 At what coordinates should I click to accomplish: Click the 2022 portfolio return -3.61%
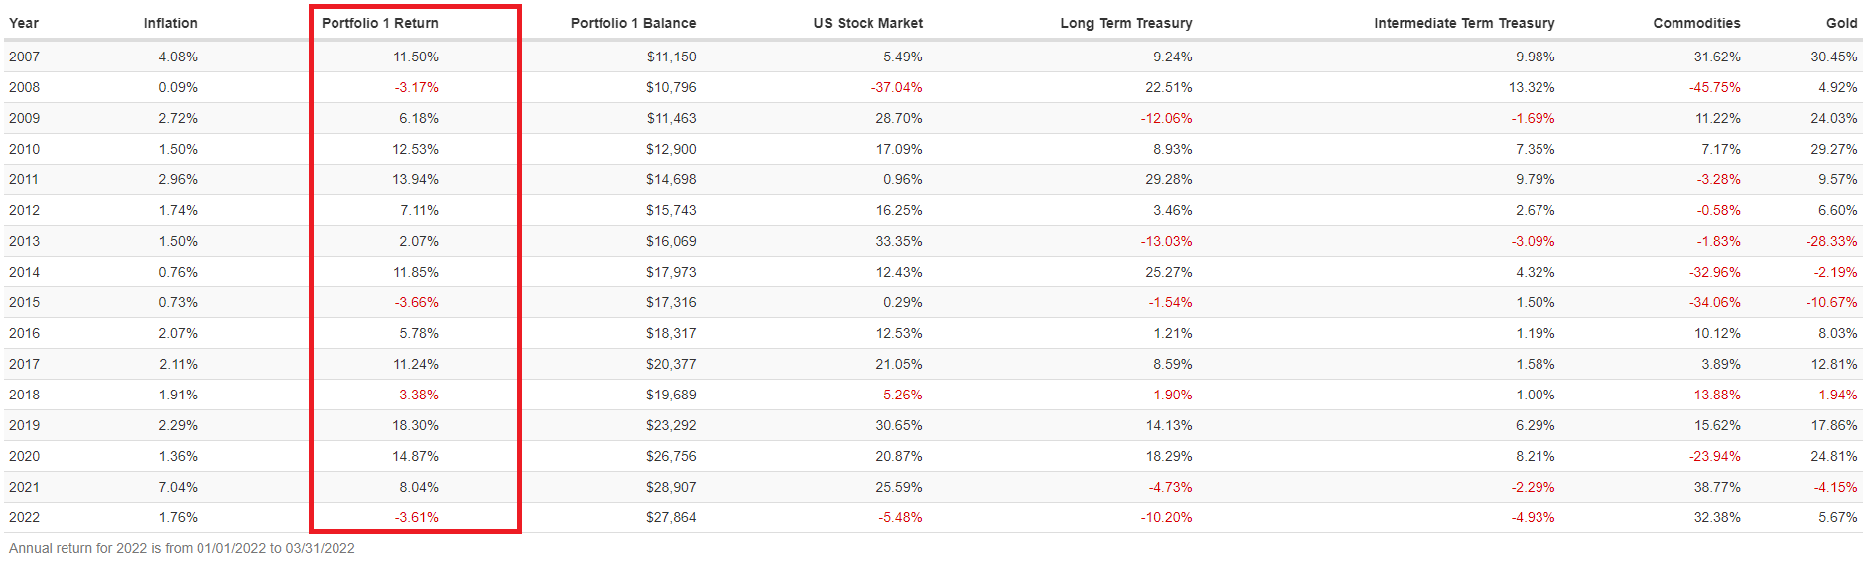pyautogui.click(x=416, y=517)
